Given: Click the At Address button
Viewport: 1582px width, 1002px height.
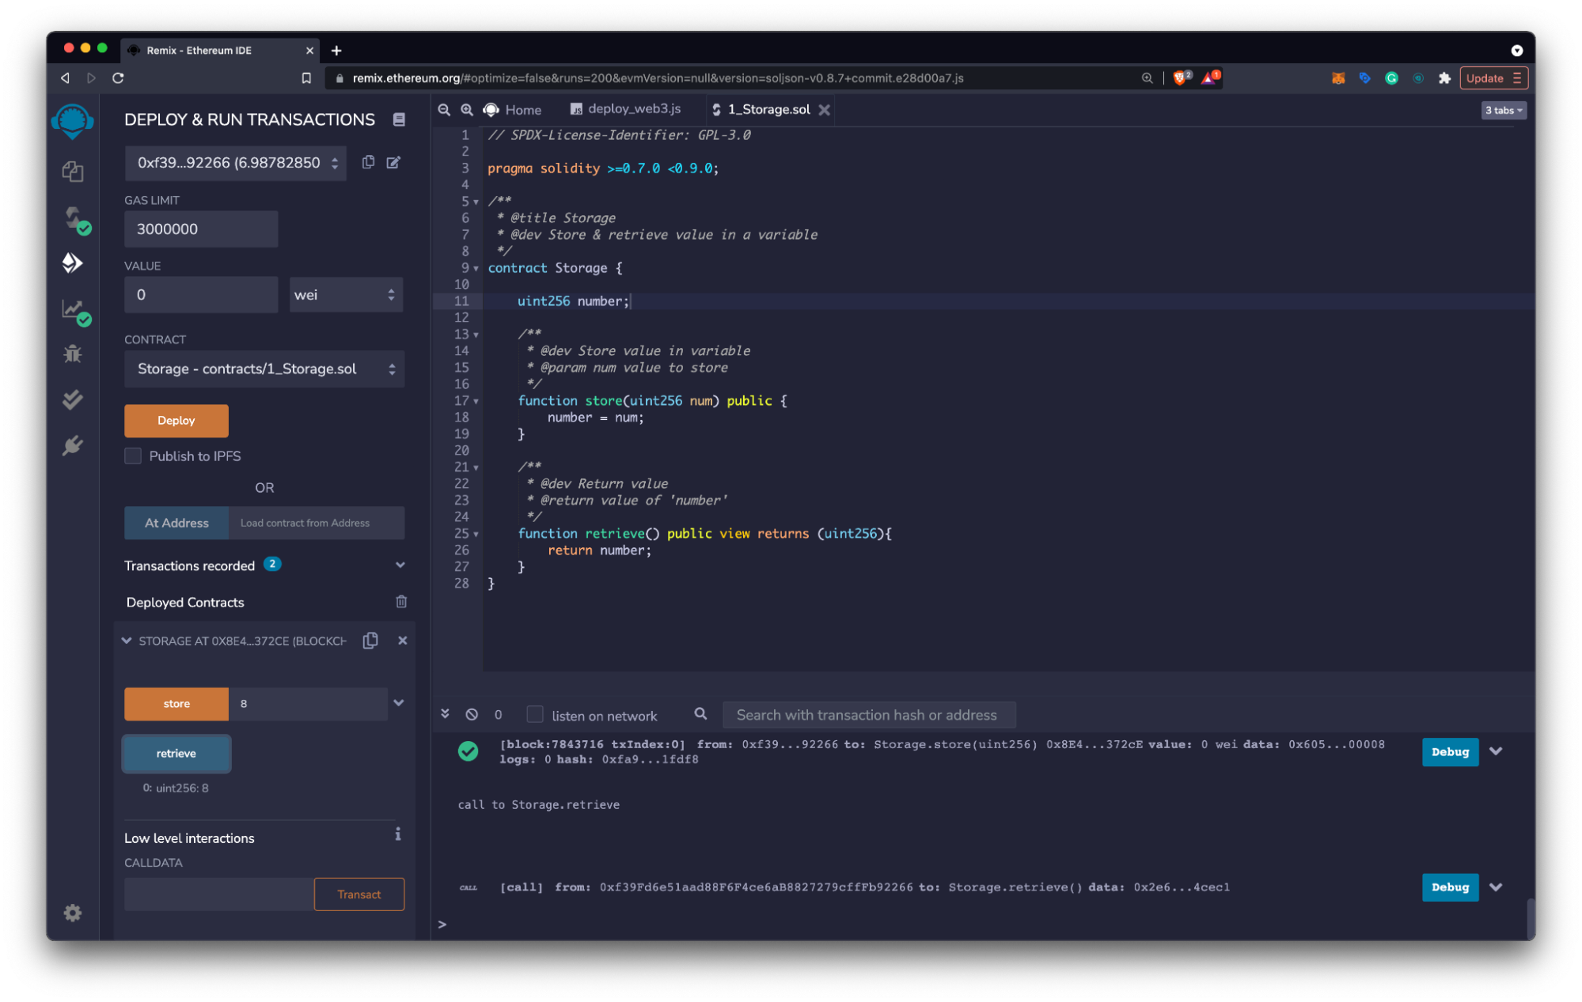Looking at the screenshot, I should click(176, 523).
